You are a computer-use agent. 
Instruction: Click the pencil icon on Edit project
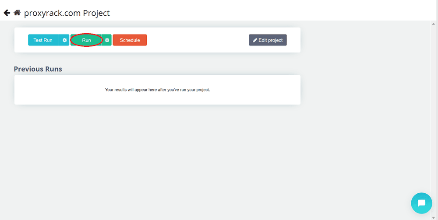pyautogui.click(x=255, y=40)
